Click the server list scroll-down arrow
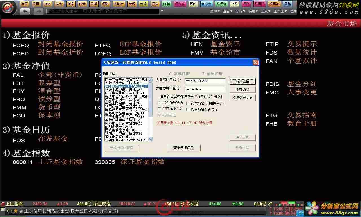Viewport: 361px width, 217px height. coord(150,139)
